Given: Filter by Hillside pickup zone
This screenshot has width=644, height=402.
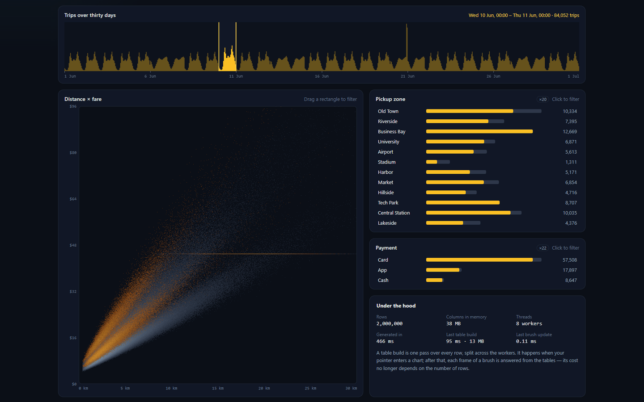Looking at the screenshot, I should 477,193.
